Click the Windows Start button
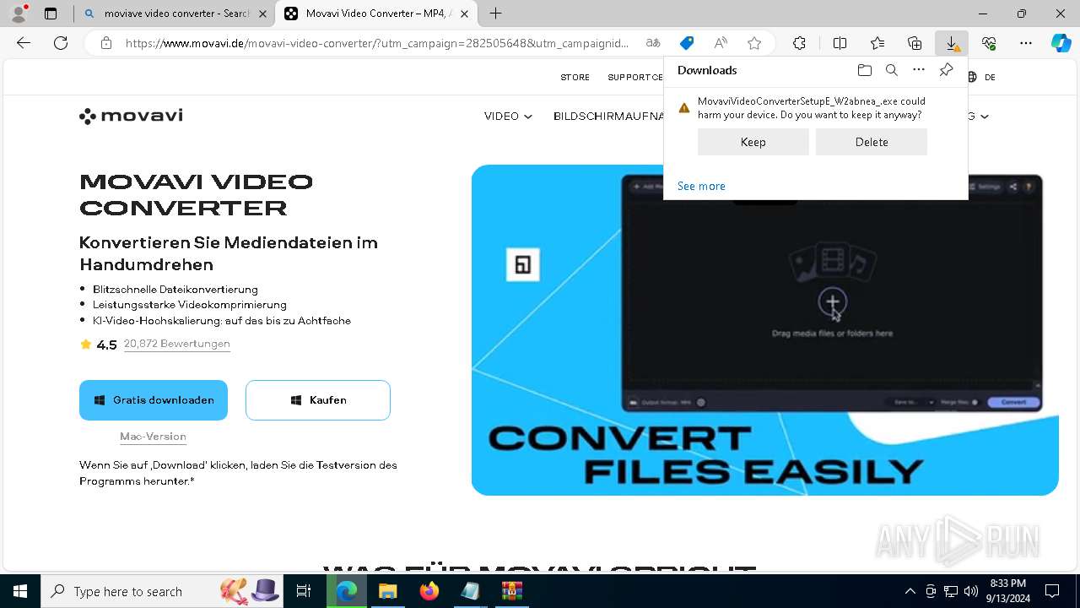 click(x=20, y=591)
